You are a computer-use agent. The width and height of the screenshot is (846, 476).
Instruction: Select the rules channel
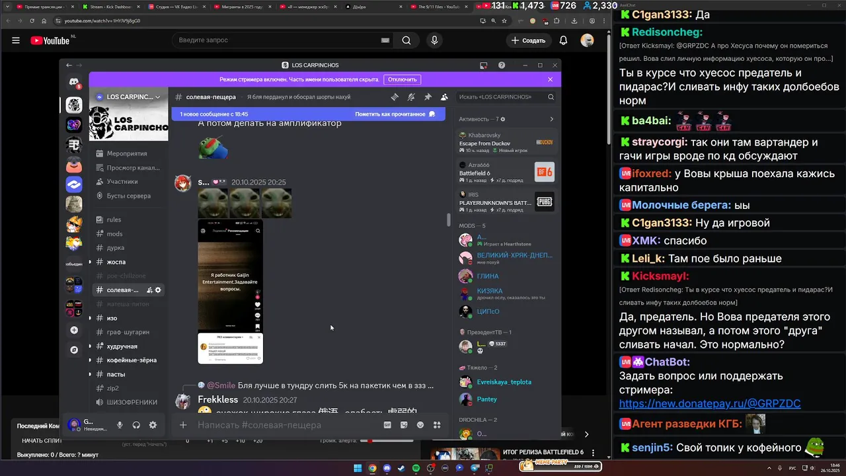(129, 219)
